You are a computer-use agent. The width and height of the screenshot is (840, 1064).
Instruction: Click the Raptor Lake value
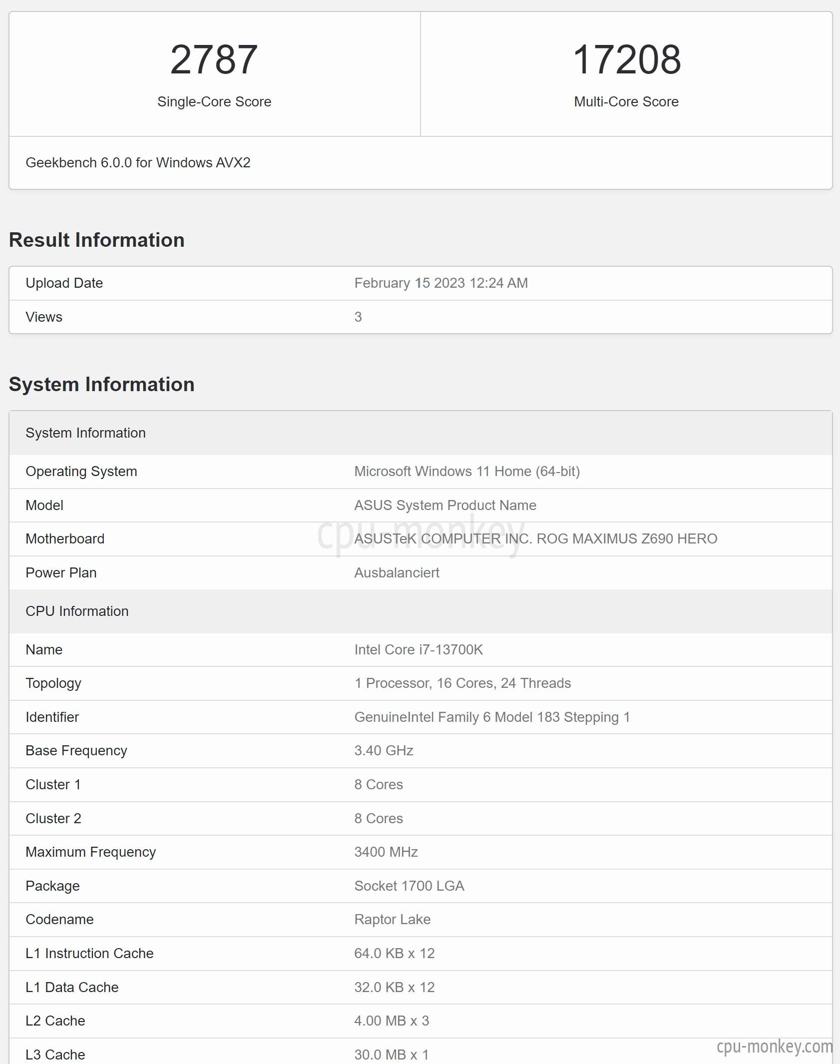392,919
